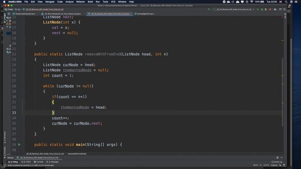Open the Favorites tool window side tab
The image size is (301, 169).
point(5,152)
